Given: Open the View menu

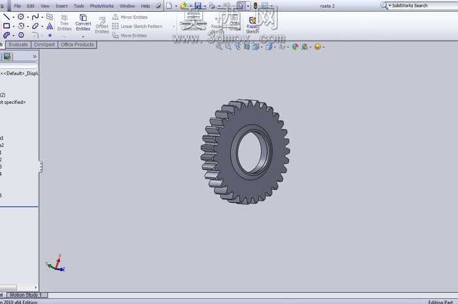Looking at the screenshot, I should (45, 6).
